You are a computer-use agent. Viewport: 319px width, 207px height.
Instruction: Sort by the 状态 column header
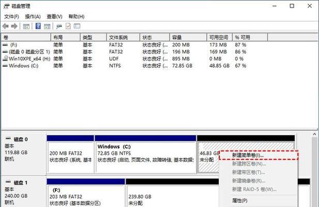click(x=155, y=37)
